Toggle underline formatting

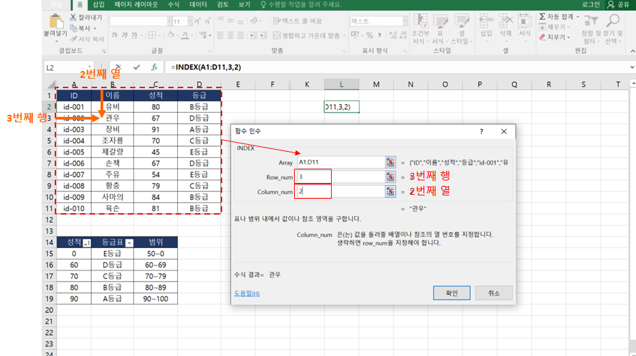pos(134,36)
